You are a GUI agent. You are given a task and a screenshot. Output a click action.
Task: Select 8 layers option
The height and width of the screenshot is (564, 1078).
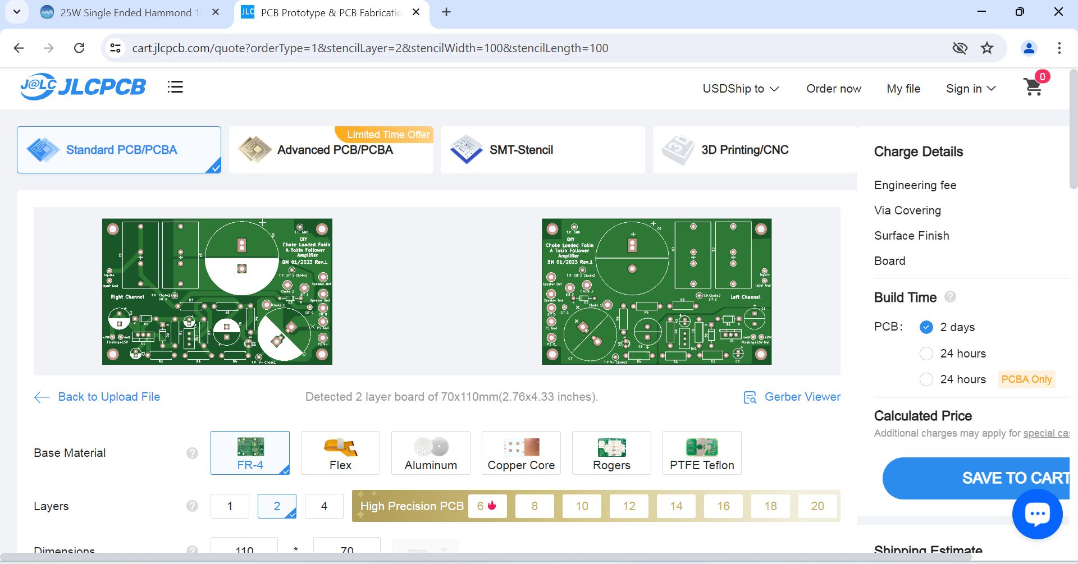point(535,506)
